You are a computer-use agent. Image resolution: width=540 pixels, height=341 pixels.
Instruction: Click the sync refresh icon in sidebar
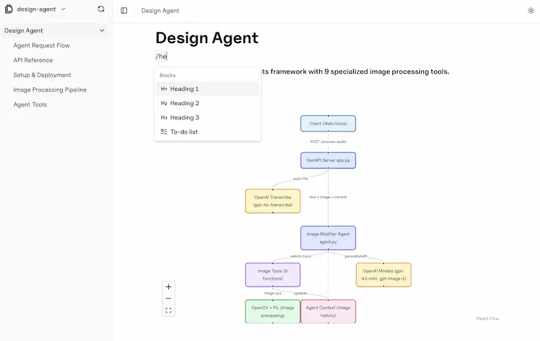(x=101, y=9)
